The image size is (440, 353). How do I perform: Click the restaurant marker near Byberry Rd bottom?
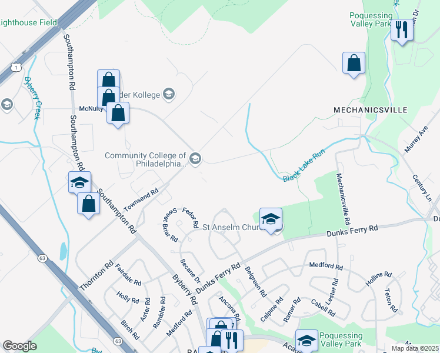232,341
